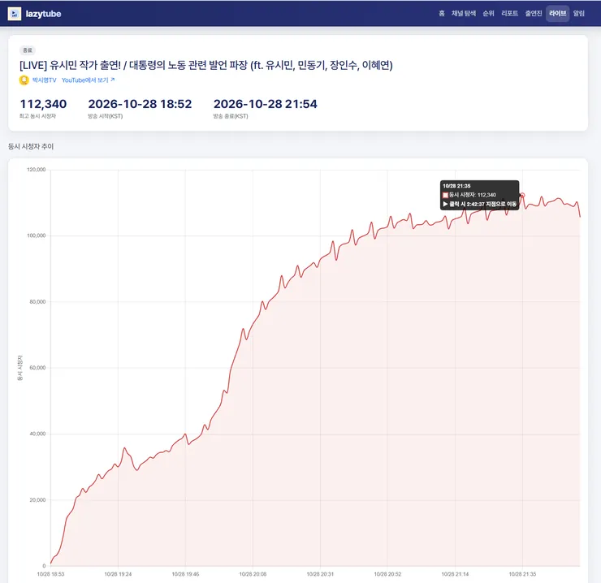Screen dimensions: 601x583
Task: Open the 채널 탐색 navigation item
Action: pyautogui.click(x=464, y=14)
